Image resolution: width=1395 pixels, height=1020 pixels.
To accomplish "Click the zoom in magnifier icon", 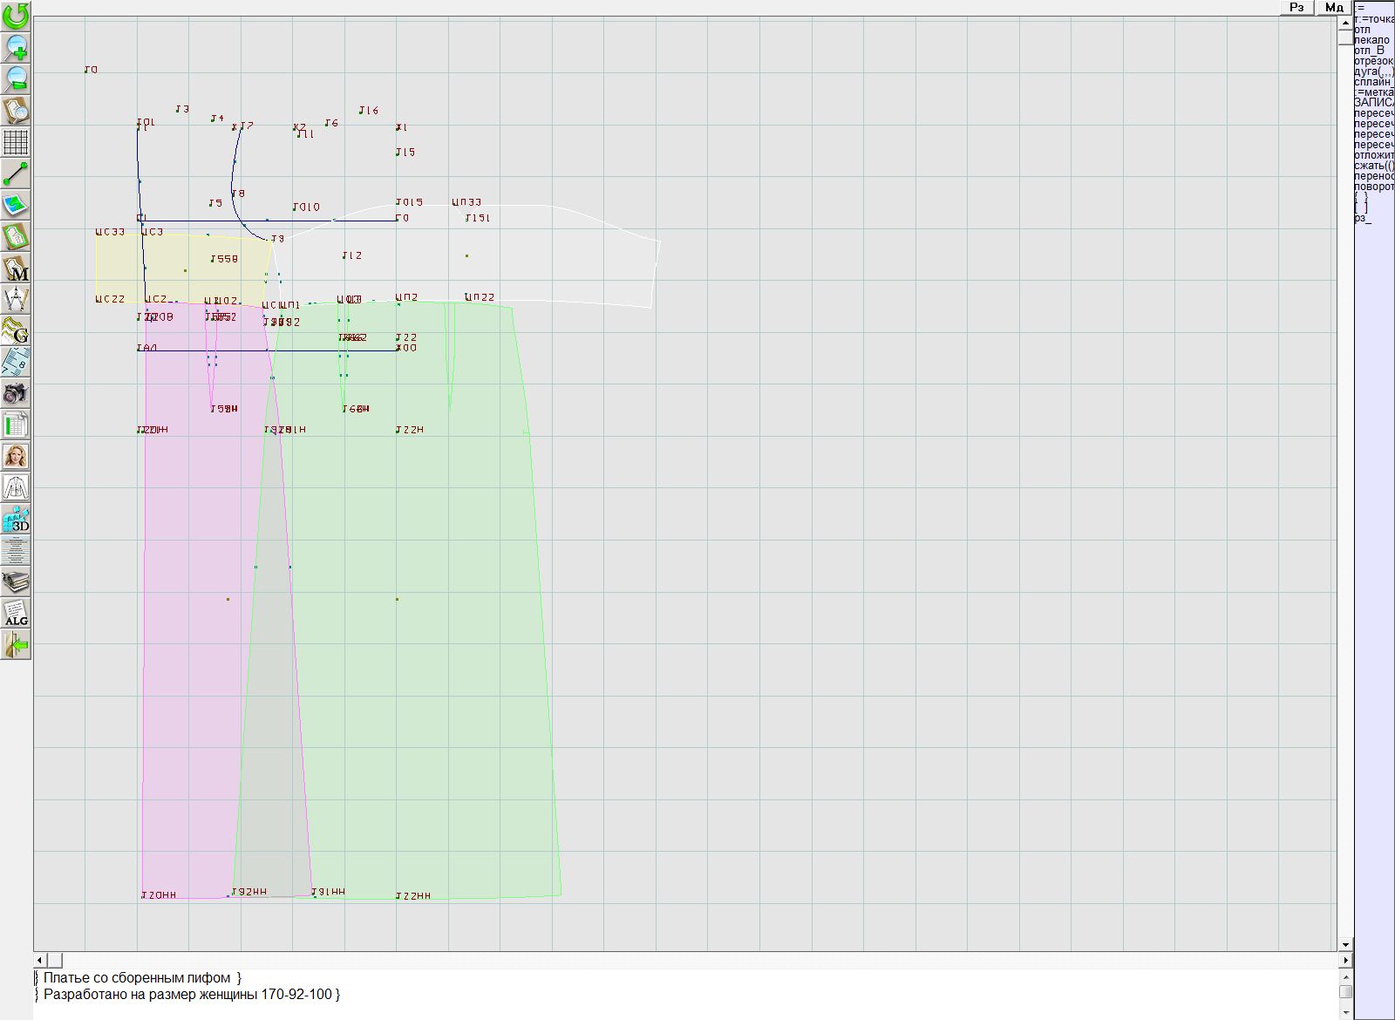I will coord(16,47).
